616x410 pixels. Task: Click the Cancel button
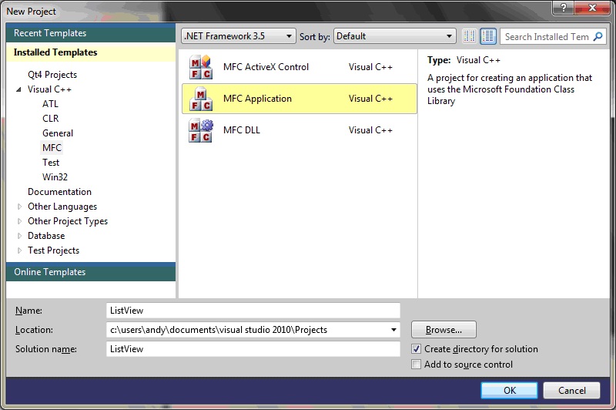point(571,390)
